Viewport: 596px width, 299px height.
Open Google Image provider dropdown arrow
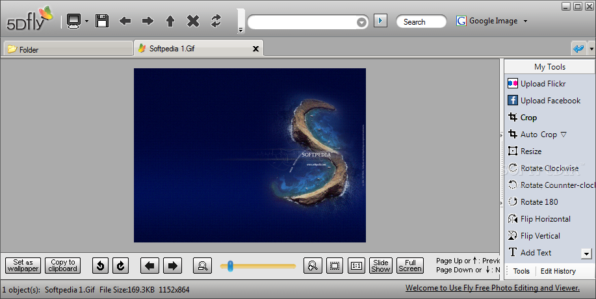tap(525, 21)
